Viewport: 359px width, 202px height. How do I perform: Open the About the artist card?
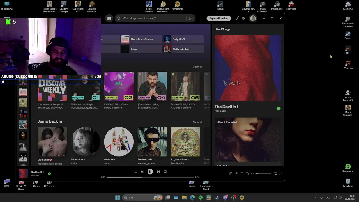click(248, 142)
